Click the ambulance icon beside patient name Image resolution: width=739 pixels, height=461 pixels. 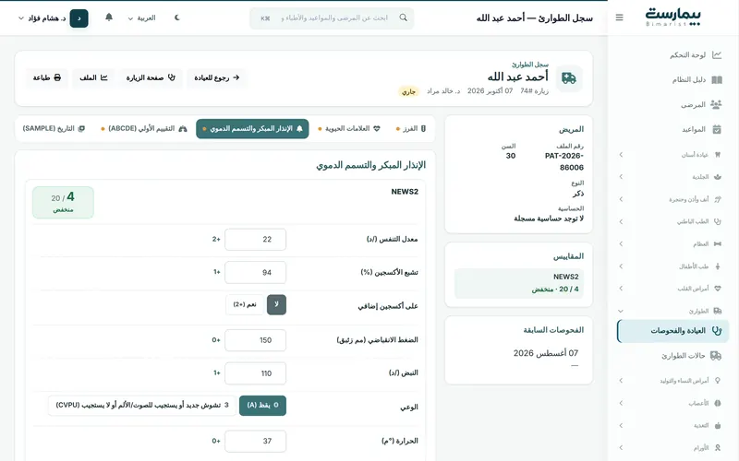(x=569, y=78)
